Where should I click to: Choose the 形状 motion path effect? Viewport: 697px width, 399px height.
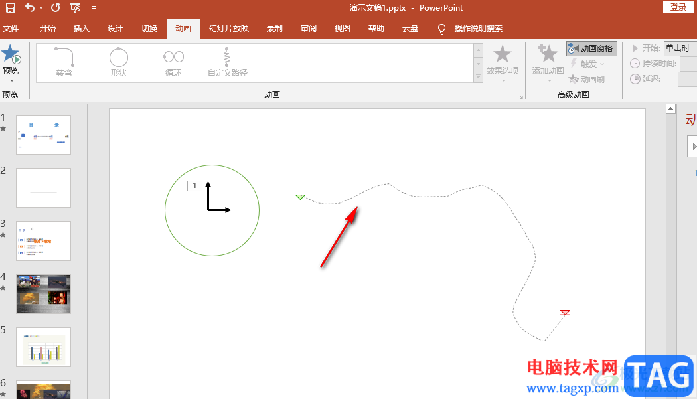(x=119, y=61)
